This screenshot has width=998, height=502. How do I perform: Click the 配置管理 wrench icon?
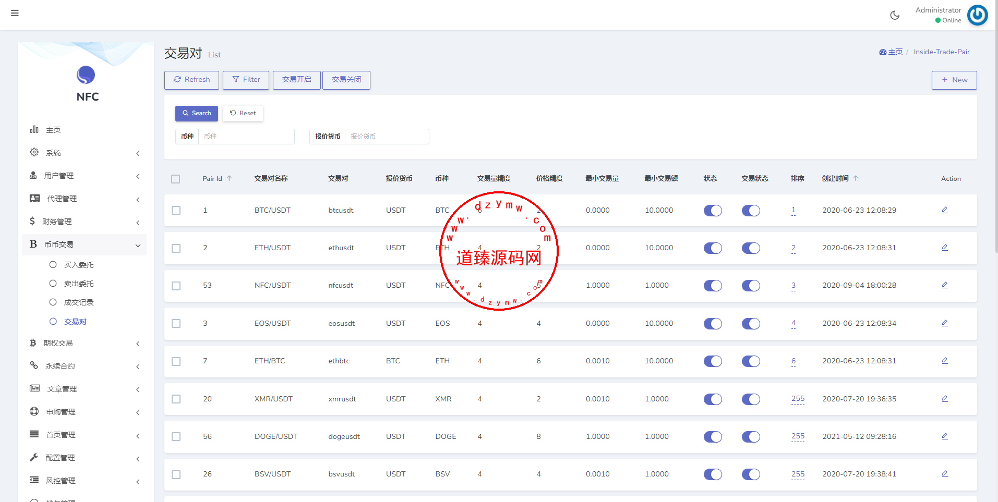pos(34,457)
